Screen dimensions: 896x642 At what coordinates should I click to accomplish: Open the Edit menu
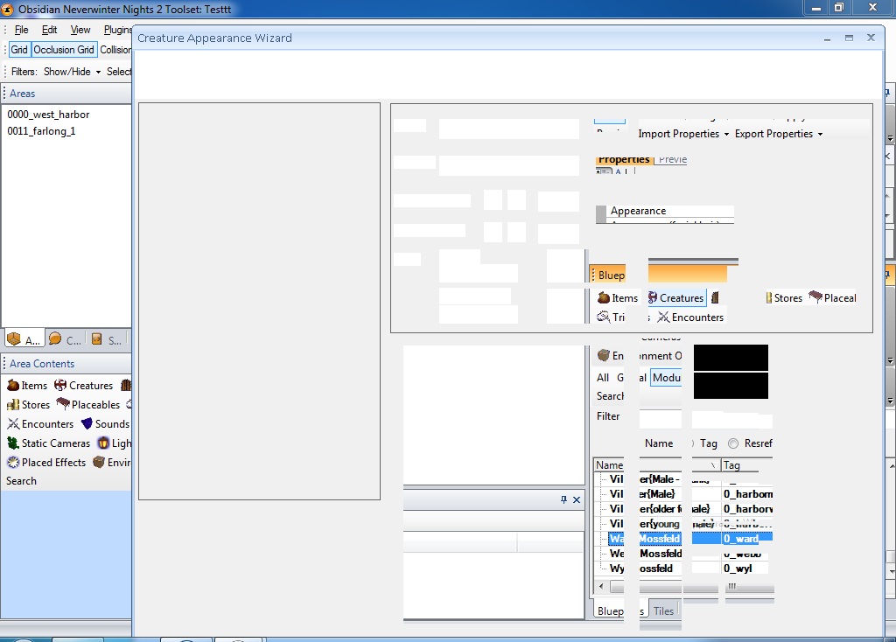pyautogui.click(x=49, y=30)
